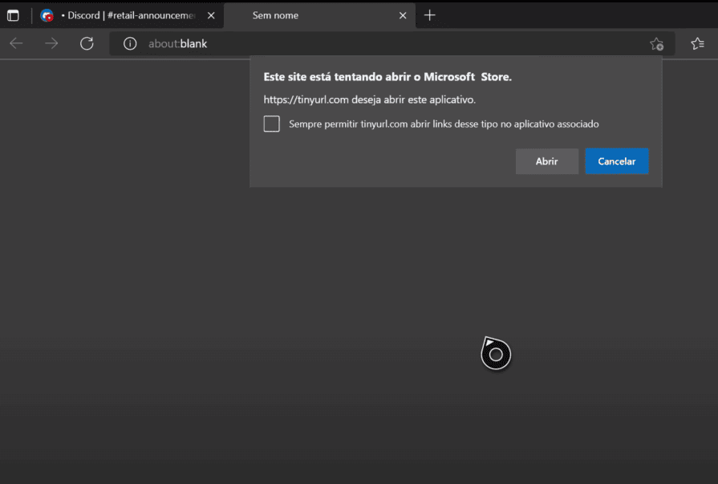Screen dimensions: 718x484
Task: Open a new tab with the plus button
Action: click(430, 15)
